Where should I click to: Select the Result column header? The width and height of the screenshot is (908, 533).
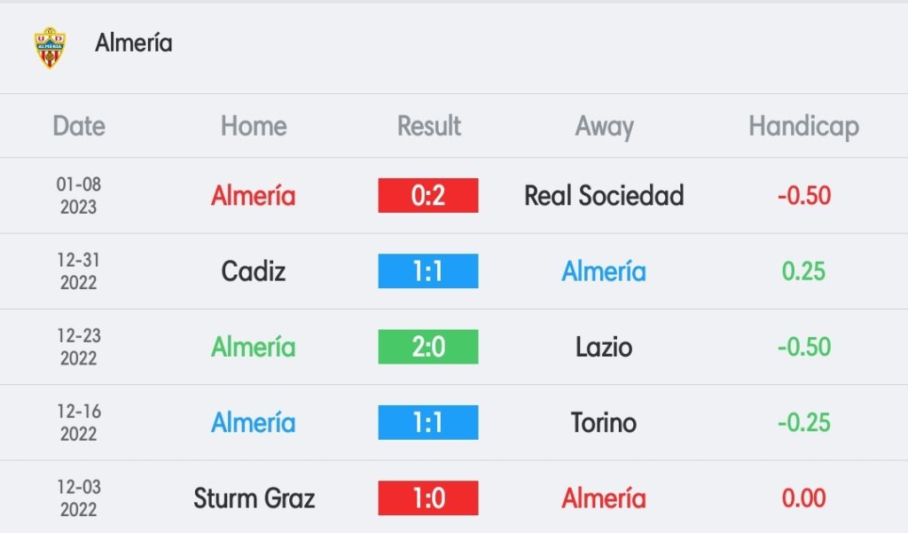tap(428, 126)
